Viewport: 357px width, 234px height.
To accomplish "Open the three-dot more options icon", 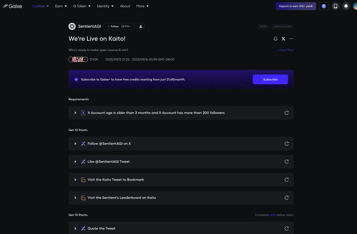I will (291, 39).
